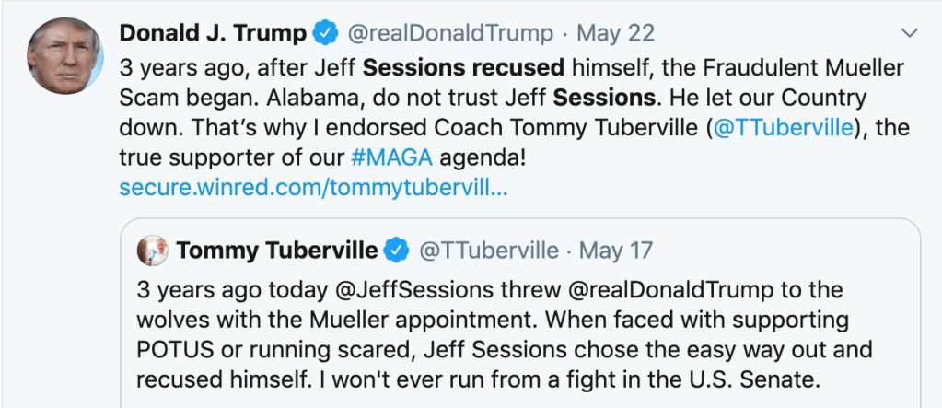This screenshot has height=408, width=942.
Task: Click the verified badge beside Tommy Tuberville
Action: 396,251
